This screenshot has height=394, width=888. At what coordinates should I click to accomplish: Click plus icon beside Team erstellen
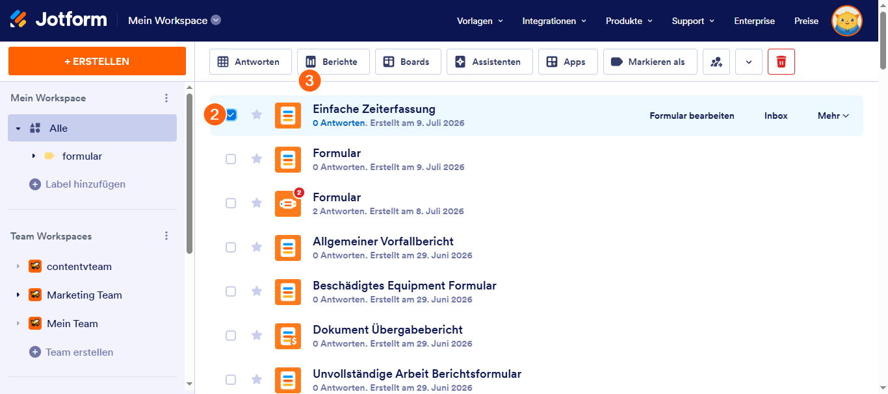point(35,352)
